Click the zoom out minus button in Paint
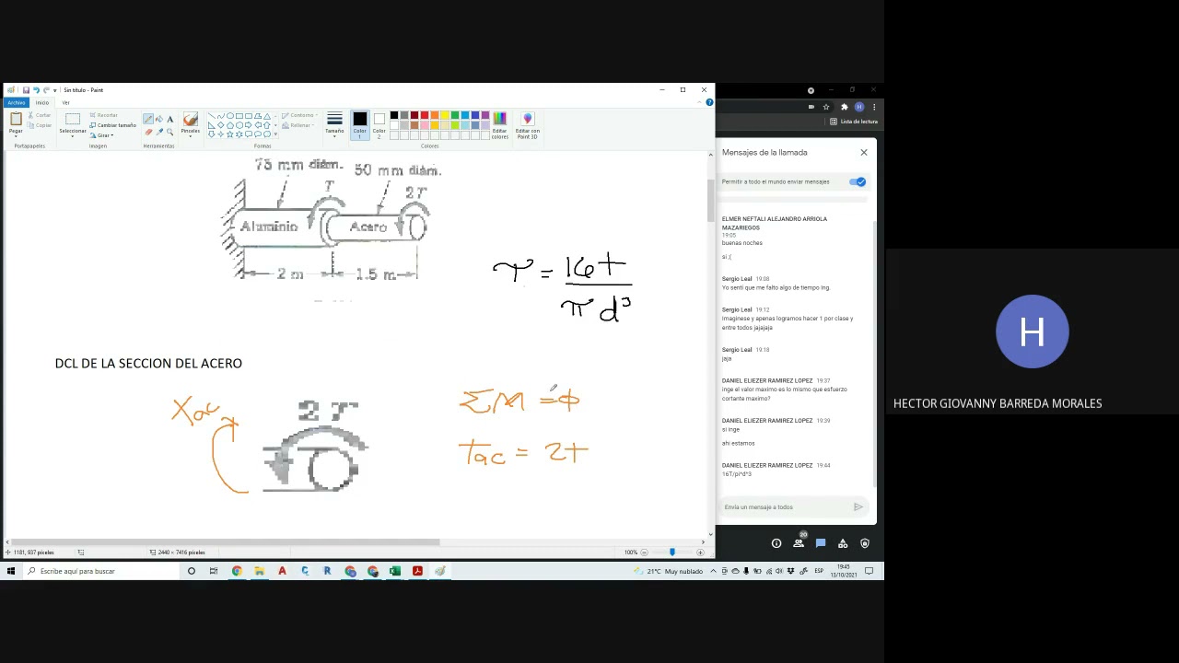Image resolution: width=1179 pixels, height=663 pixels. (644, 552)
